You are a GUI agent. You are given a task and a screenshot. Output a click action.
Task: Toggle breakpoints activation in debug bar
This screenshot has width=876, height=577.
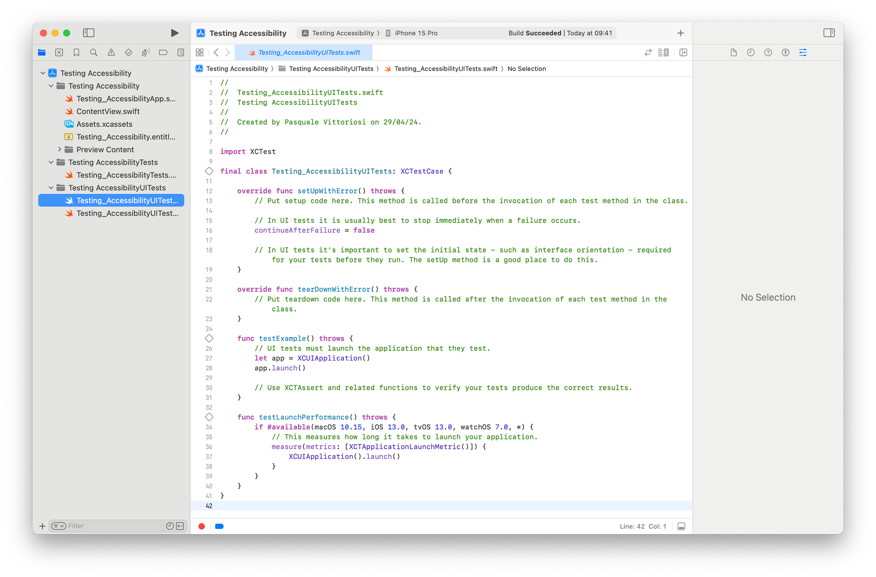(x=219, y=526)
